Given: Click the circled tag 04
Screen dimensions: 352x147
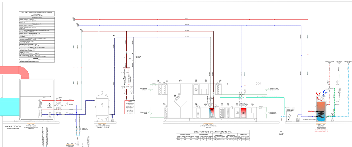Looking at the screenshot, I should 196,104.
